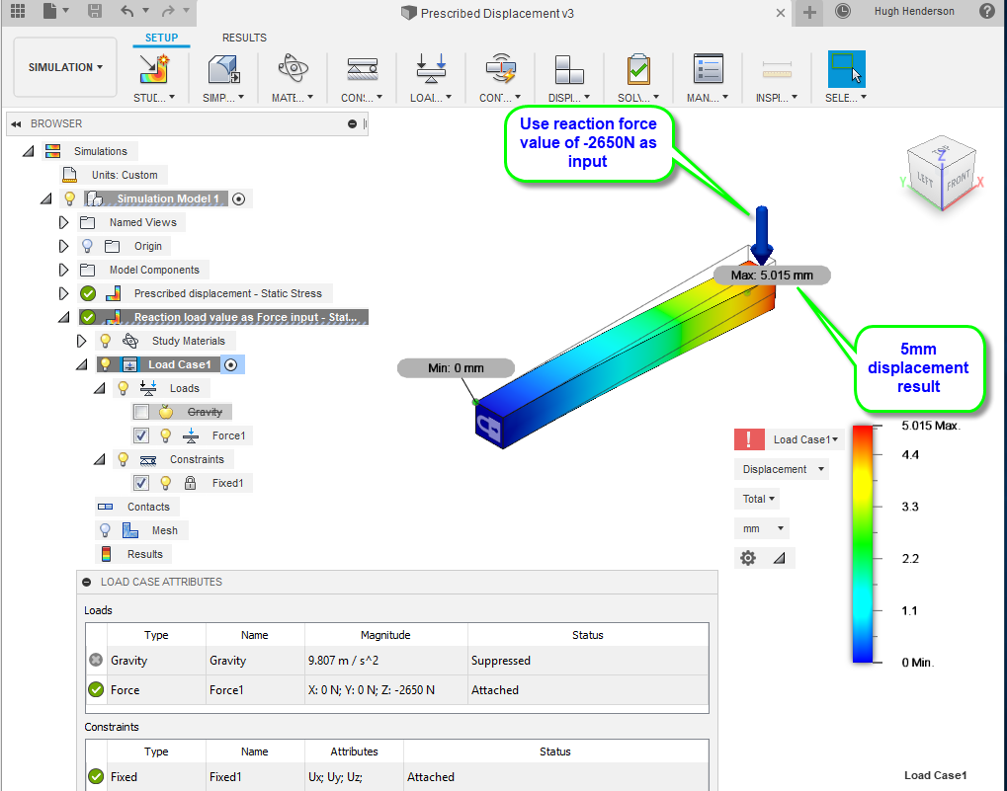This screenshot has width=1007, height=791.
Task: Enable the Gravity load checkbox
Action: 141,411
